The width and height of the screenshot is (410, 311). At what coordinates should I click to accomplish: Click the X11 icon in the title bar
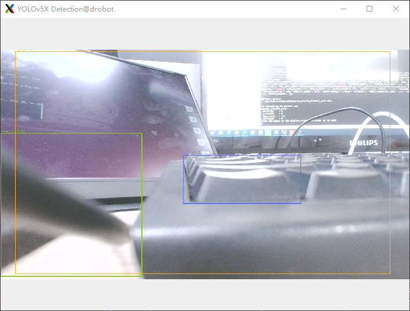click(10, 9)
